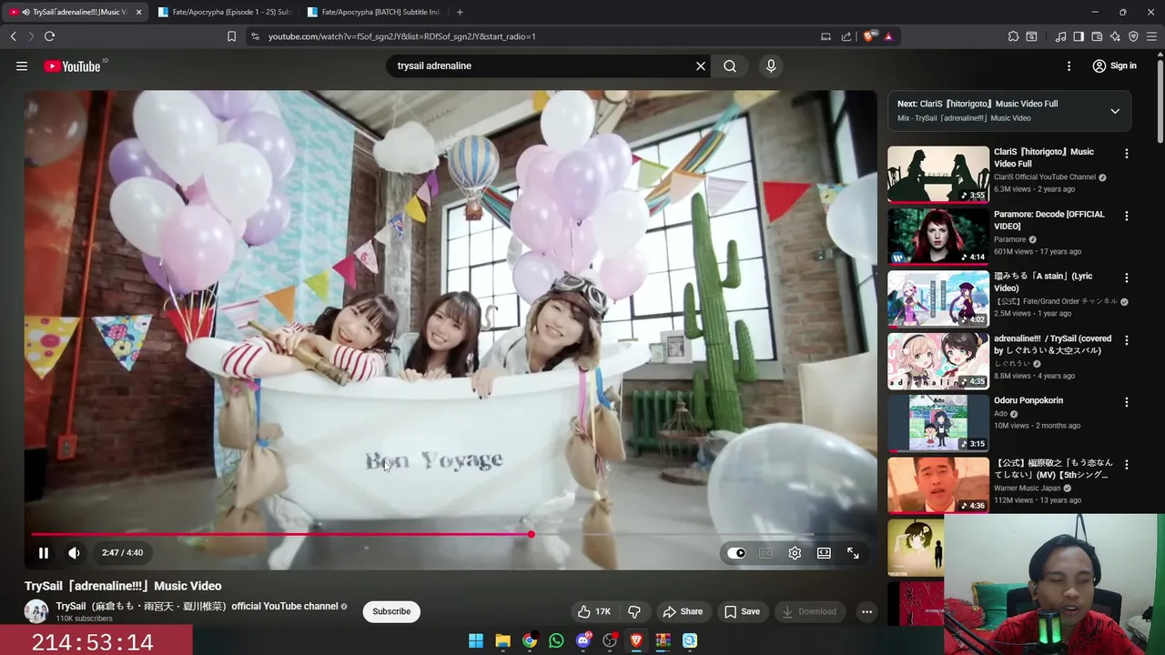Image resolution: width=1165 pixels, height=655 pixels.
Task: Click the YouTube URL in address bar
Action: click(401, 36)
